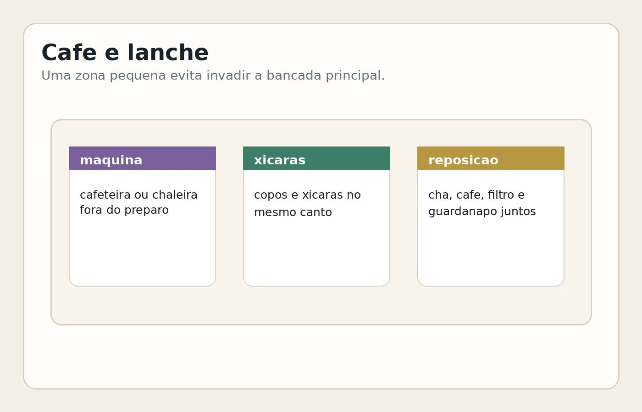Click the text line cha, cafe, filtro e
Screen dimensions: 642x412
(476, 195)
